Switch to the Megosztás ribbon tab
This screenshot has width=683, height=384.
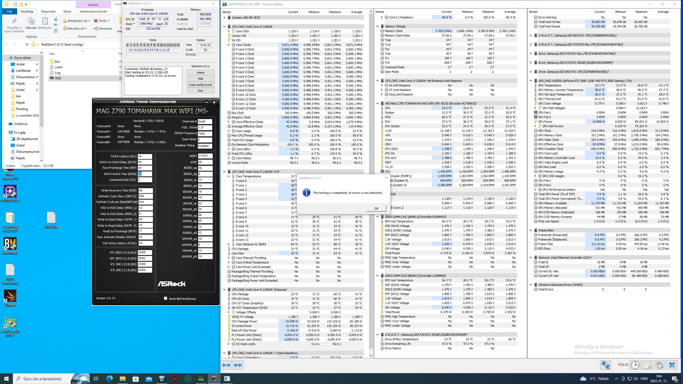[48, 11]
